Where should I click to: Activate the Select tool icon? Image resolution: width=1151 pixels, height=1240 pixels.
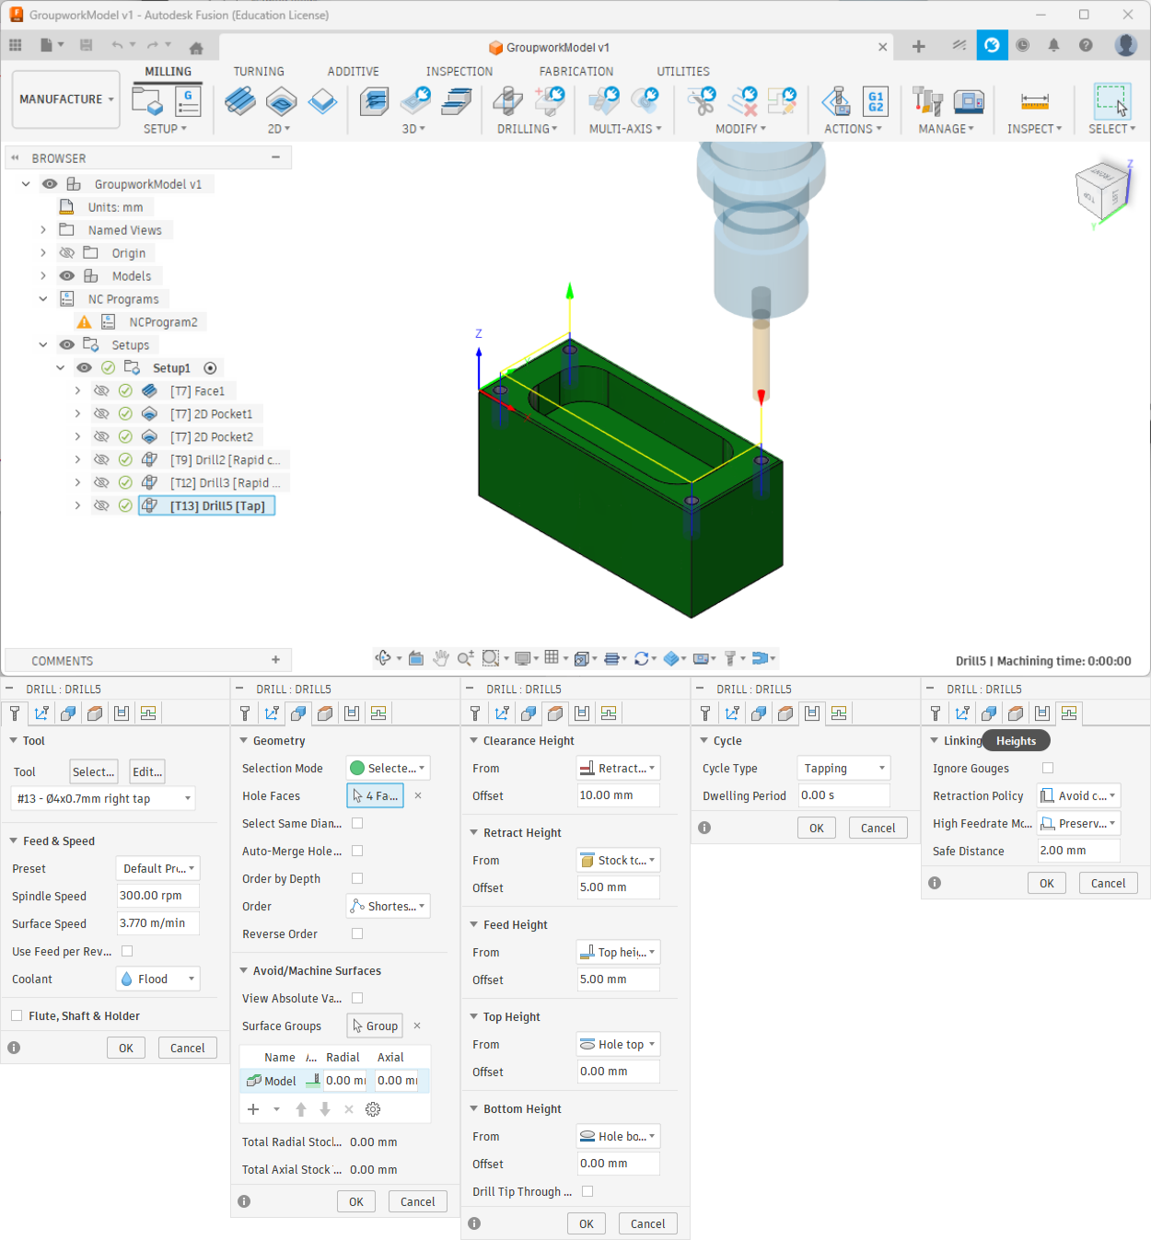pos(1111,100)
